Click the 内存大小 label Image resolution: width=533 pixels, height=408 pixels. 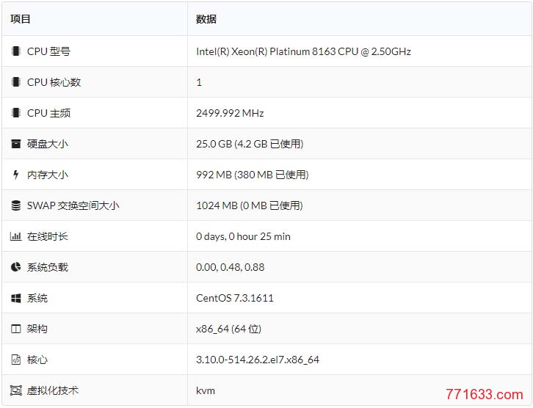(48, 175)
